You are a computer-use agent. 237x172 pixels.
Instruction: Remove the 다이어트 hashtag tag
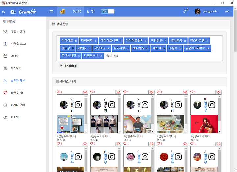(x=76, y=41)
